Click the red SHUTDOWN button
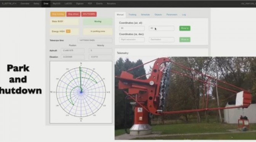Screen dimensions: 256x142 pyautogui.click(x=89, y=14)
